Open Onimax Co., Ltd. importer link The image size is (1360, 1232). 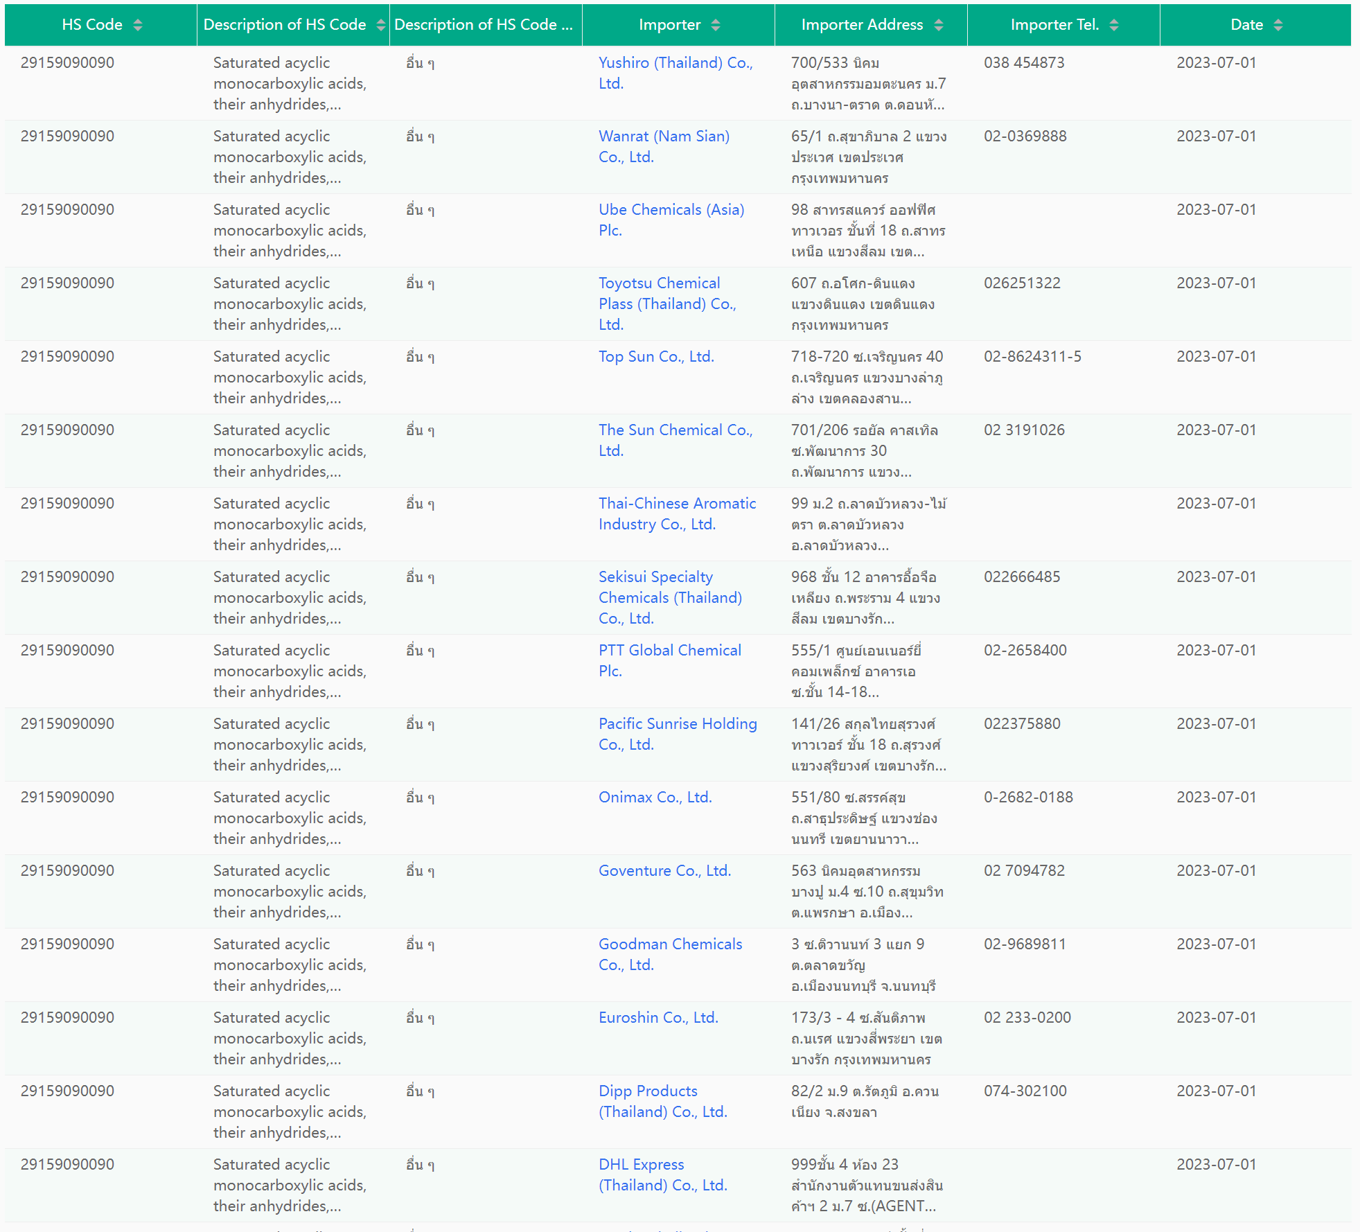pyautogui.click(x=655, y=797)
